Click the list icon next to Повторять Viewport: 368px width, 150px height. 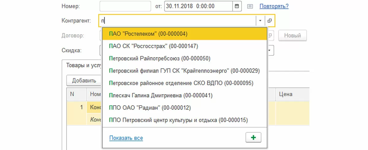250,6
